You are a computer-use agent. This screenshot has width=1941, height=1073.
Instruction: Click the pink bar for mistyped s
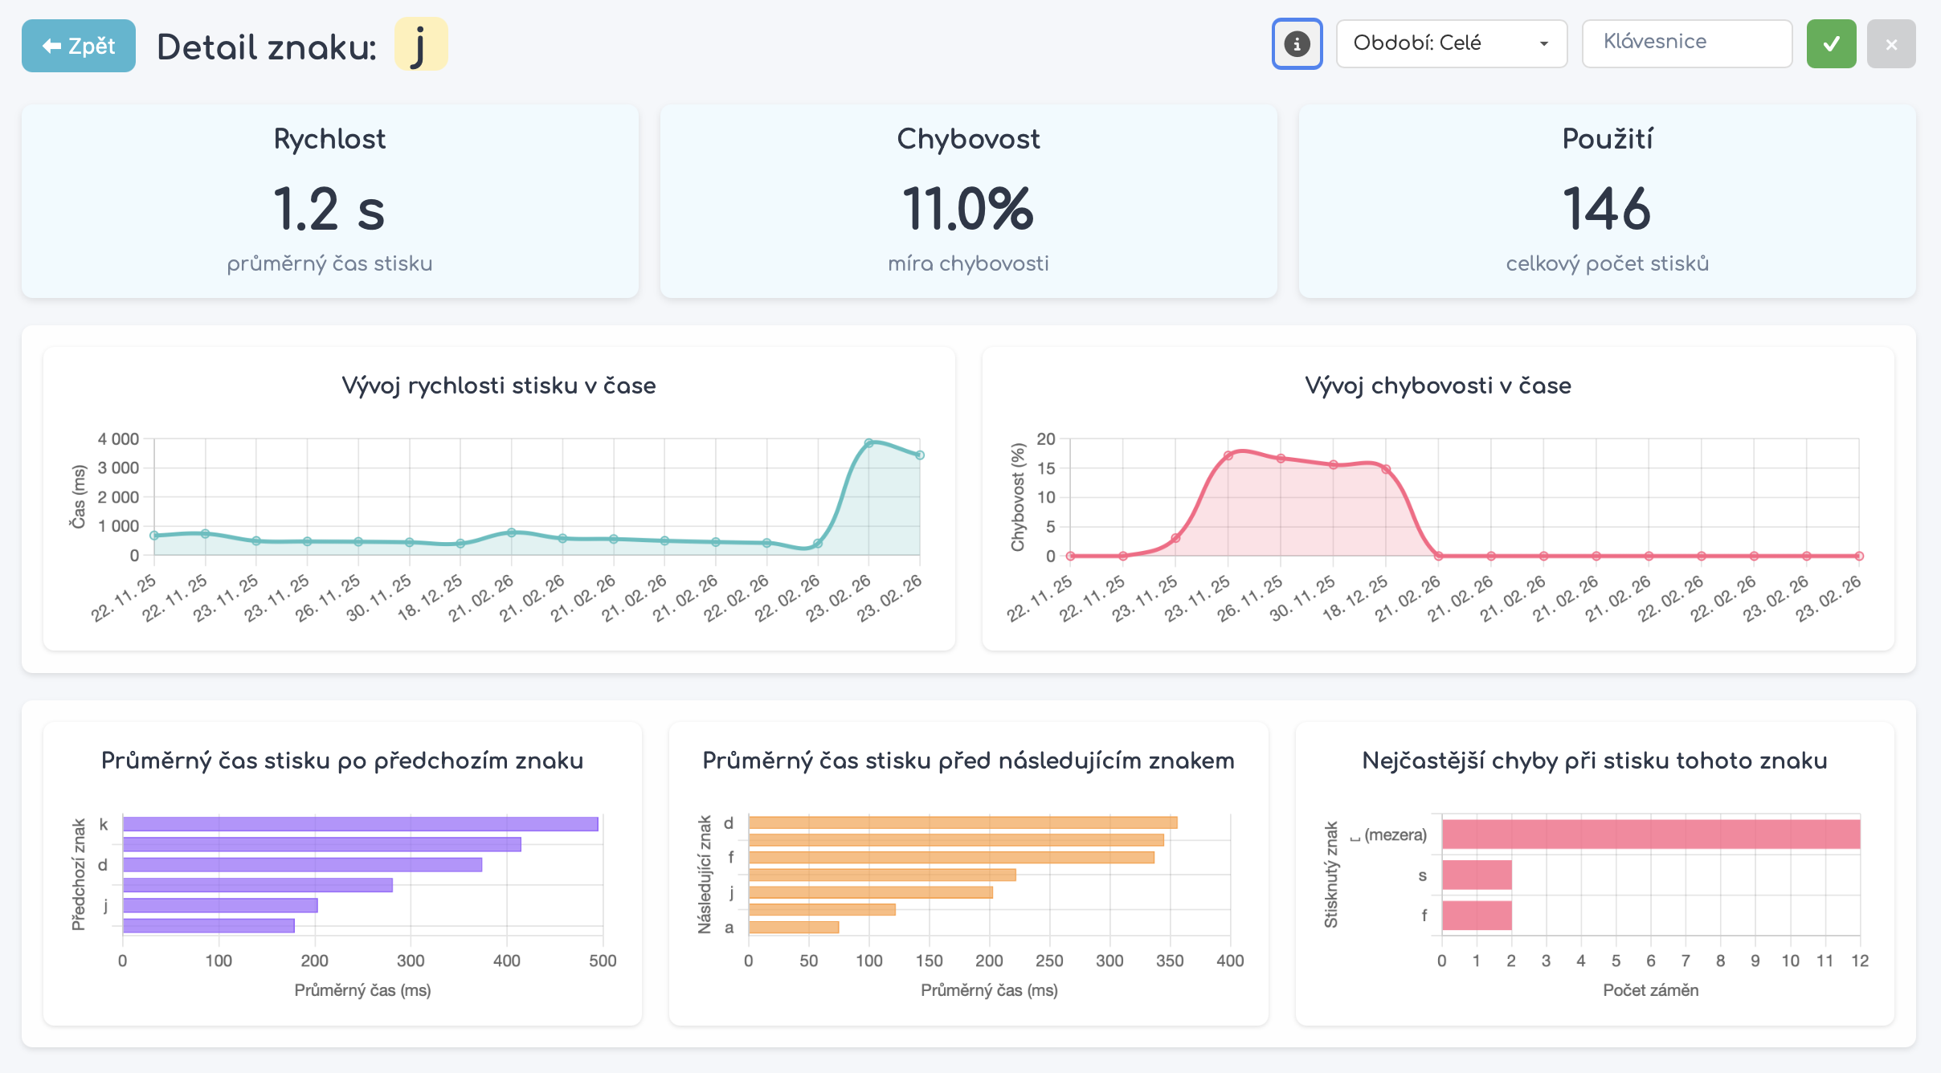(1477, 875)
